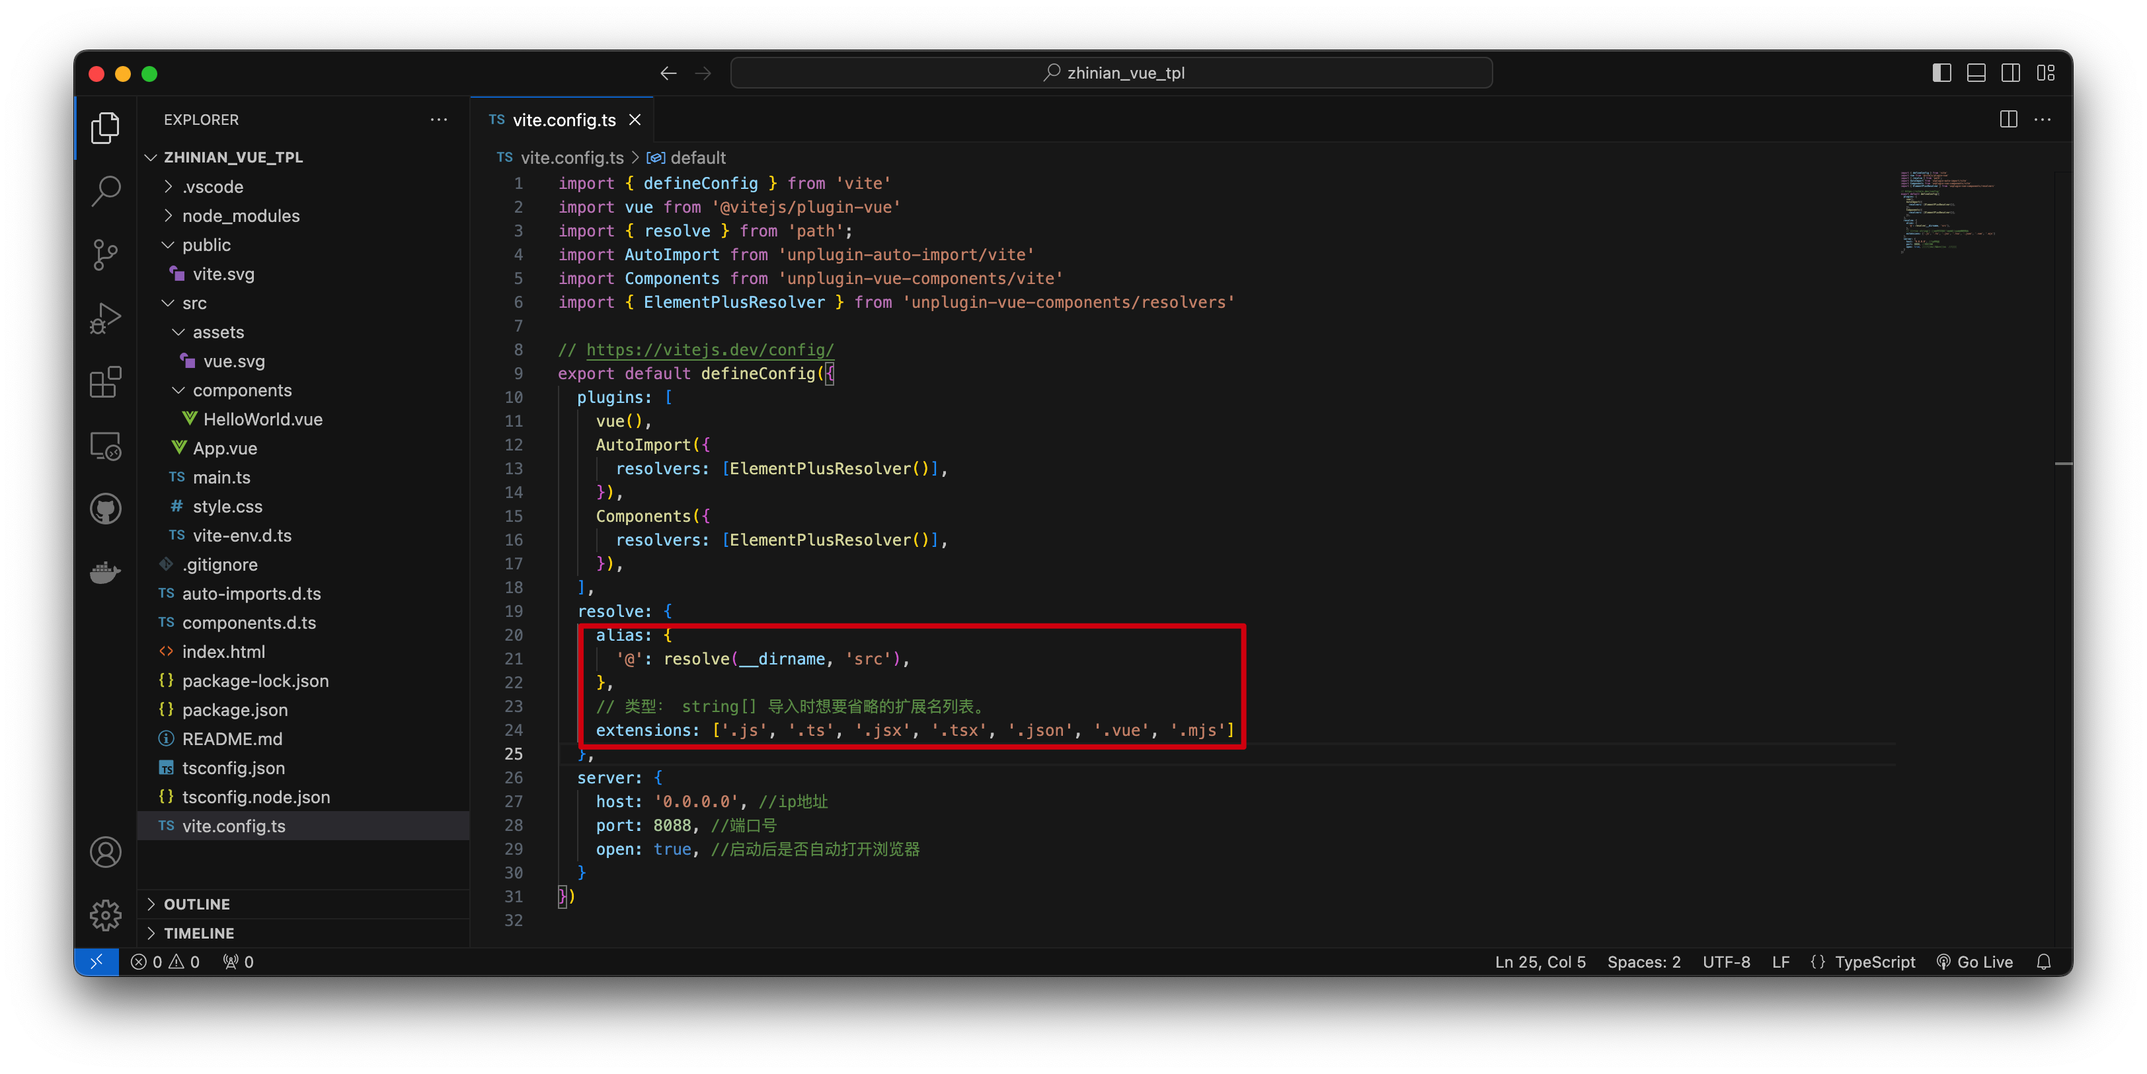2147x1074 pixels.
Task: Change file encoding UTF-8
Action: pyautogui.click(x=1726, y=962)
